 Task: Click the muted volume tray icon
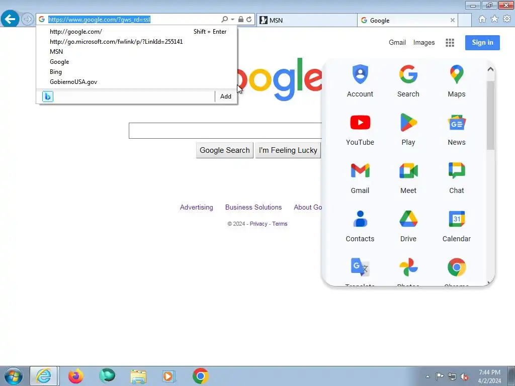464,377
